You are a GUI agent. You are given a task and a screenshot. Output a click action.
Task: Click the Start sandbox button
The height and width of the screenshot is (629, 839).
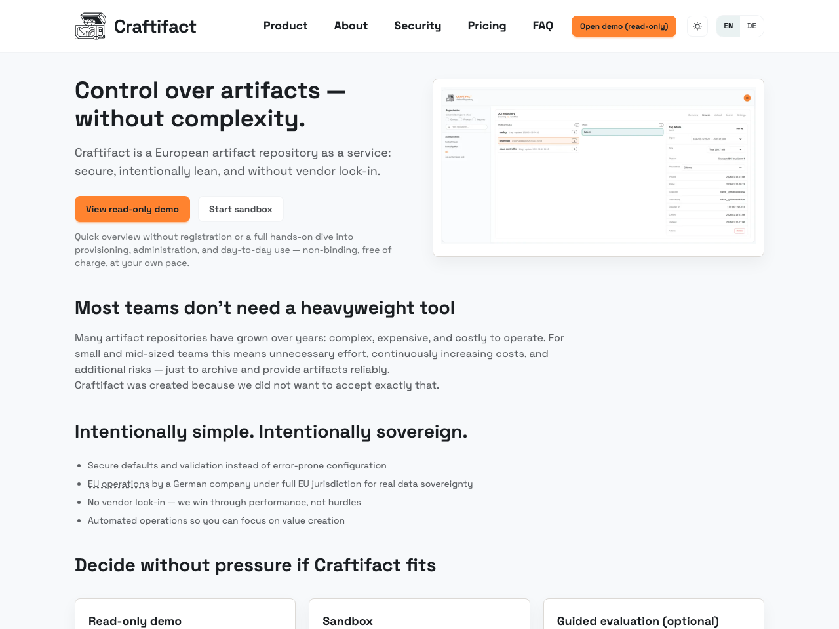coord(241,208)
